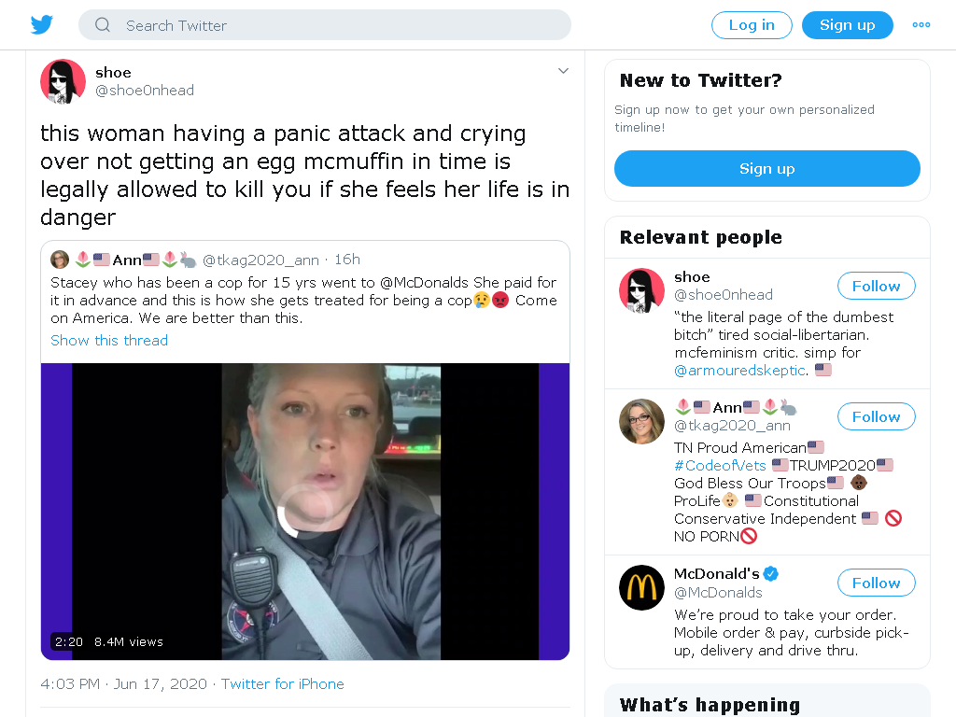Screen dimensions: 956x717
Task: Open Ann's avatar in Relevant people
Action: [641, 421]
